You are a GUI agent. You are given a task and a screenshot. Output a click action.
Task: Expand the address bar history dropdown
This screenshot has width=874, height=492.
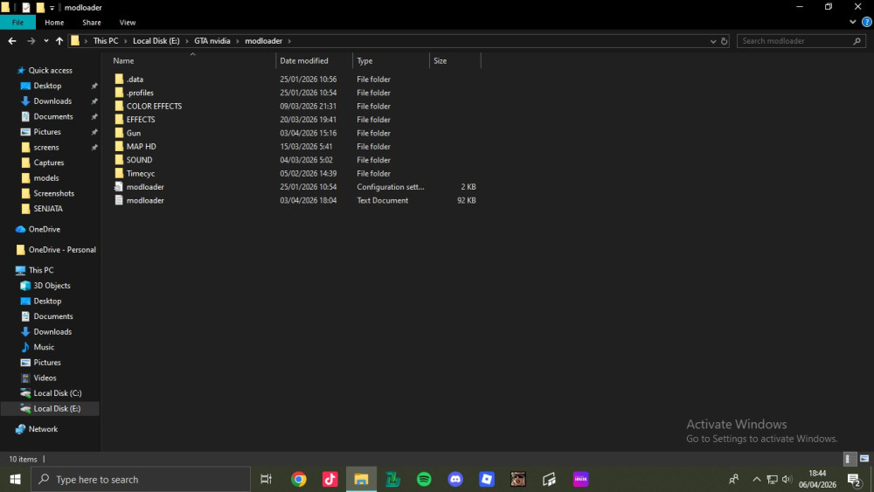click(713, 41)
